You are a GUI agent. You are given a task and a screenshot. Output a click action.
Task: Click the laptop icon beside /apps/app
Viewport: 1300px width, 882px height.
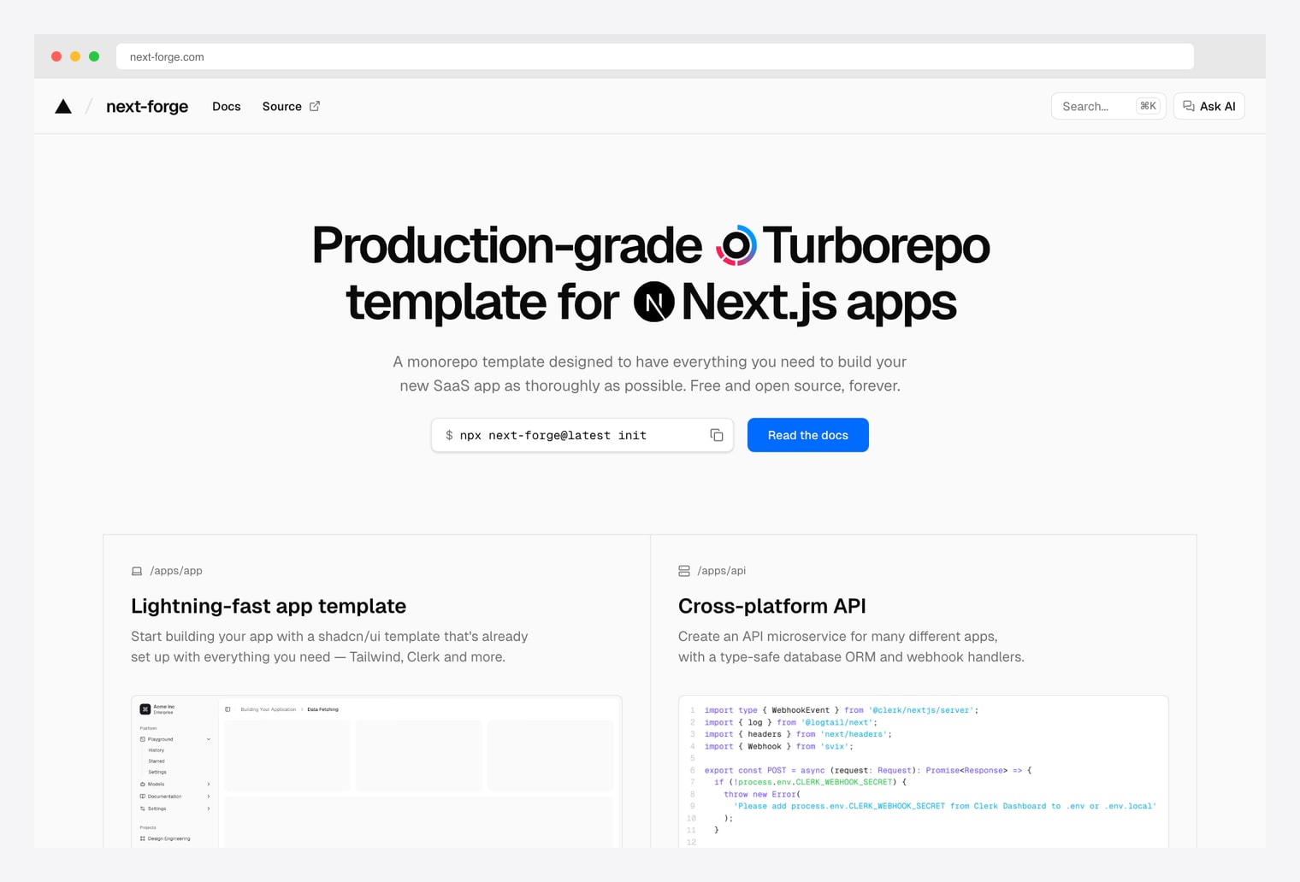137,571
